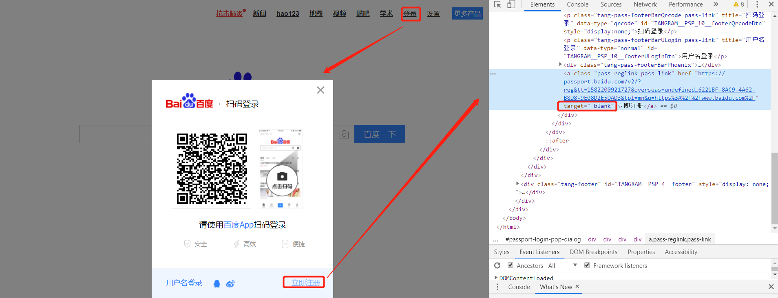Open the 地图 maps link

click(x=316, y=14)
